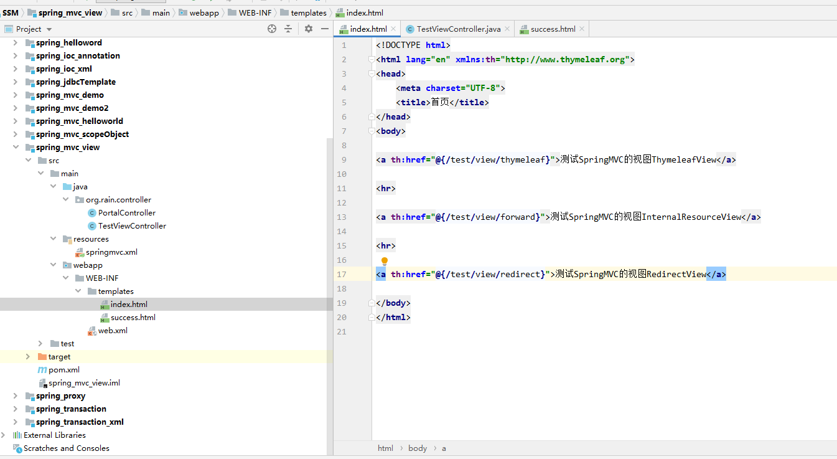Expand the spring_jdbcTemplate module
Screen dimensions: 837x459
pos(16,82)
